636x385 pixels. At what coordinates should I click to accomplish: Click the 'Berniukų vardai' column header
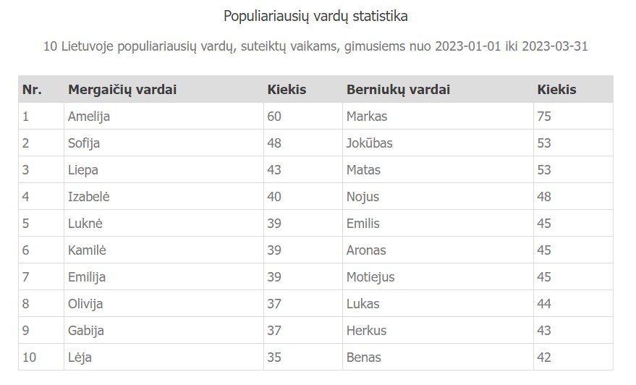398,90
